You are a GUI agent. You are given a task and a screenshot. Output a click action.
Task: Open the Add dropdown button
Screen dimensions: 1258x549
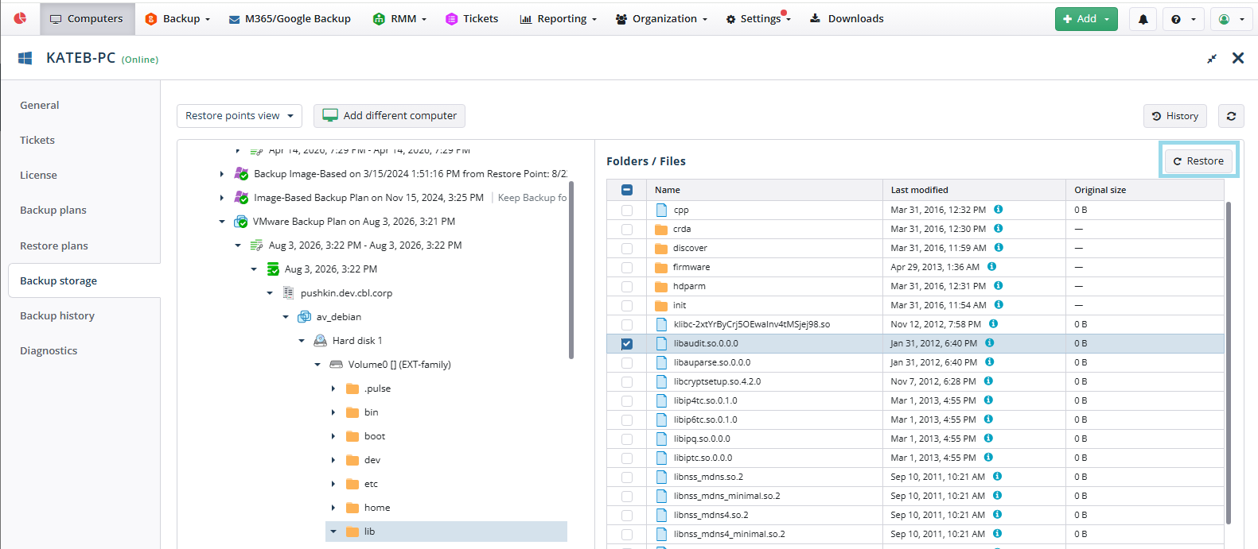1086,19
